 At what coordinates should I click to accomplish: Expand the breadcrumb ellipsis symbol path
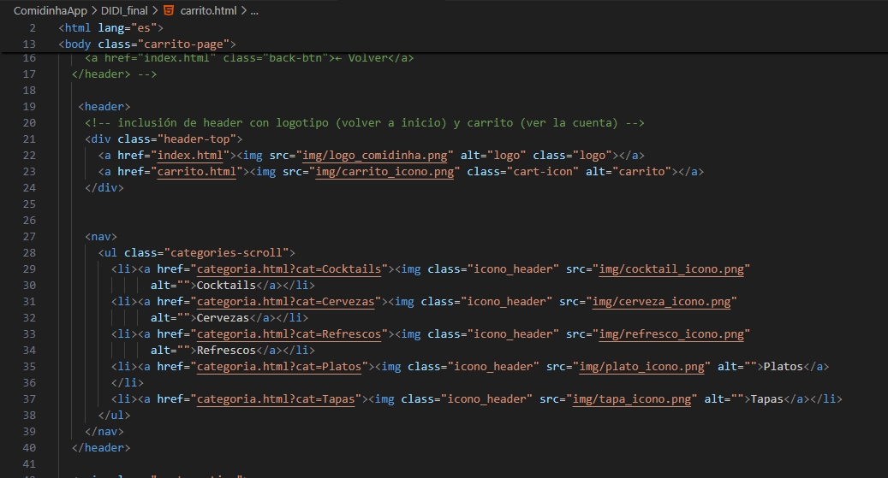(x=253, y=11)
